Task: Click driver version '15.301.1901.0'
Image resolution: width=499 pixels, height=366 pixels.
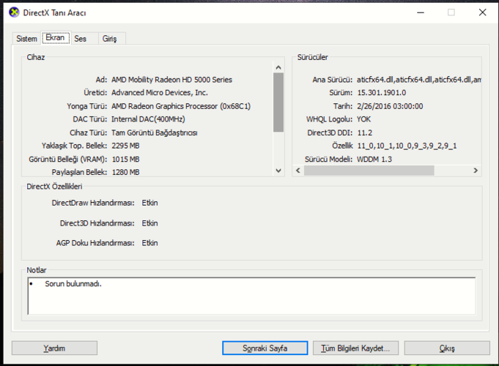Action: pos(382,92)
